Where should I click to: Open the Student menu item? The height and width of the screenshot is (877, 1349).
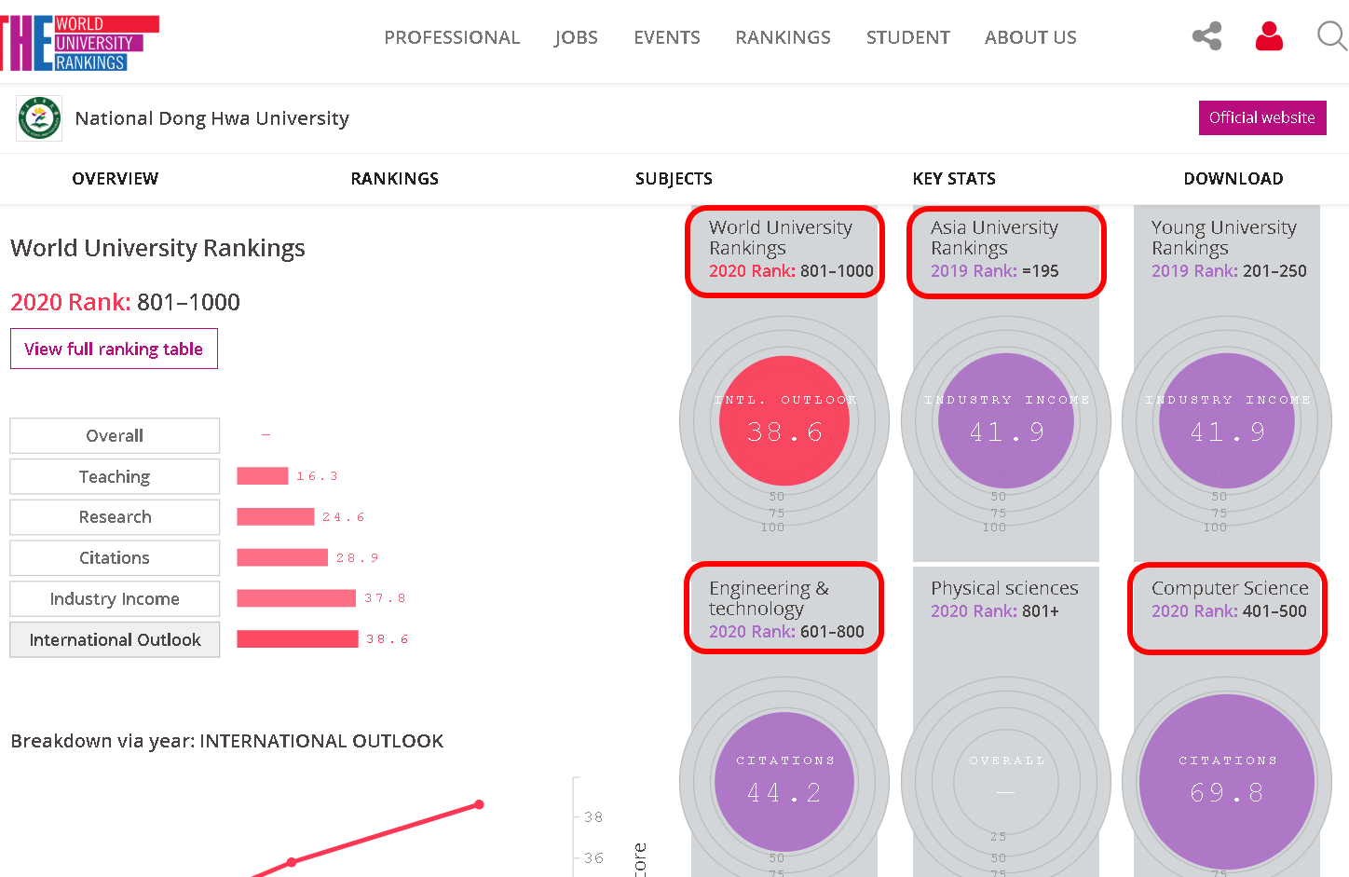click(x=908, y=37)
